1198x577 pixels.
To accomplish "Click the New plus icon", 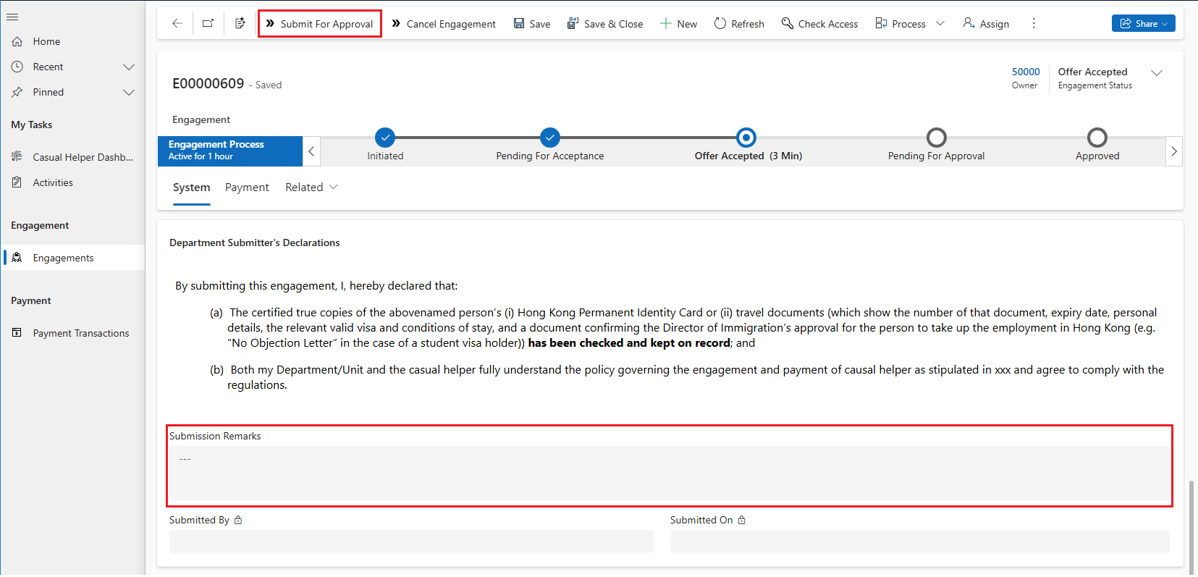I will tap(666, 24).
